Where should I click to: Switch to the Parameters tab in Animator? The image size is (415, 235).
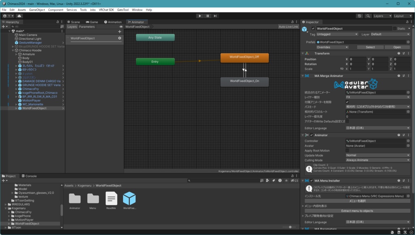point(87,27)
